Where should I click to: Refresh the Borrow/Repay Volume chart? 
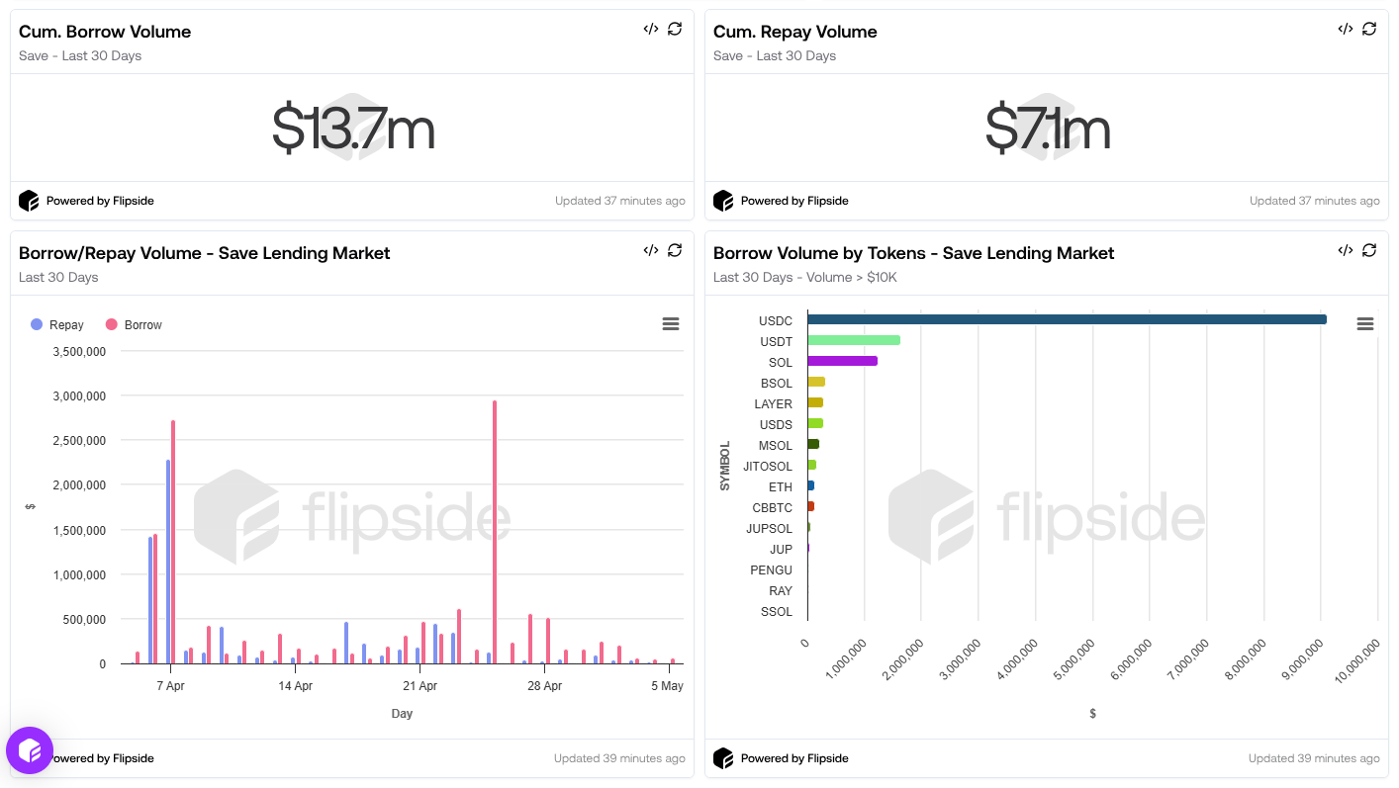pyautogui.click(x=675, y=250)
